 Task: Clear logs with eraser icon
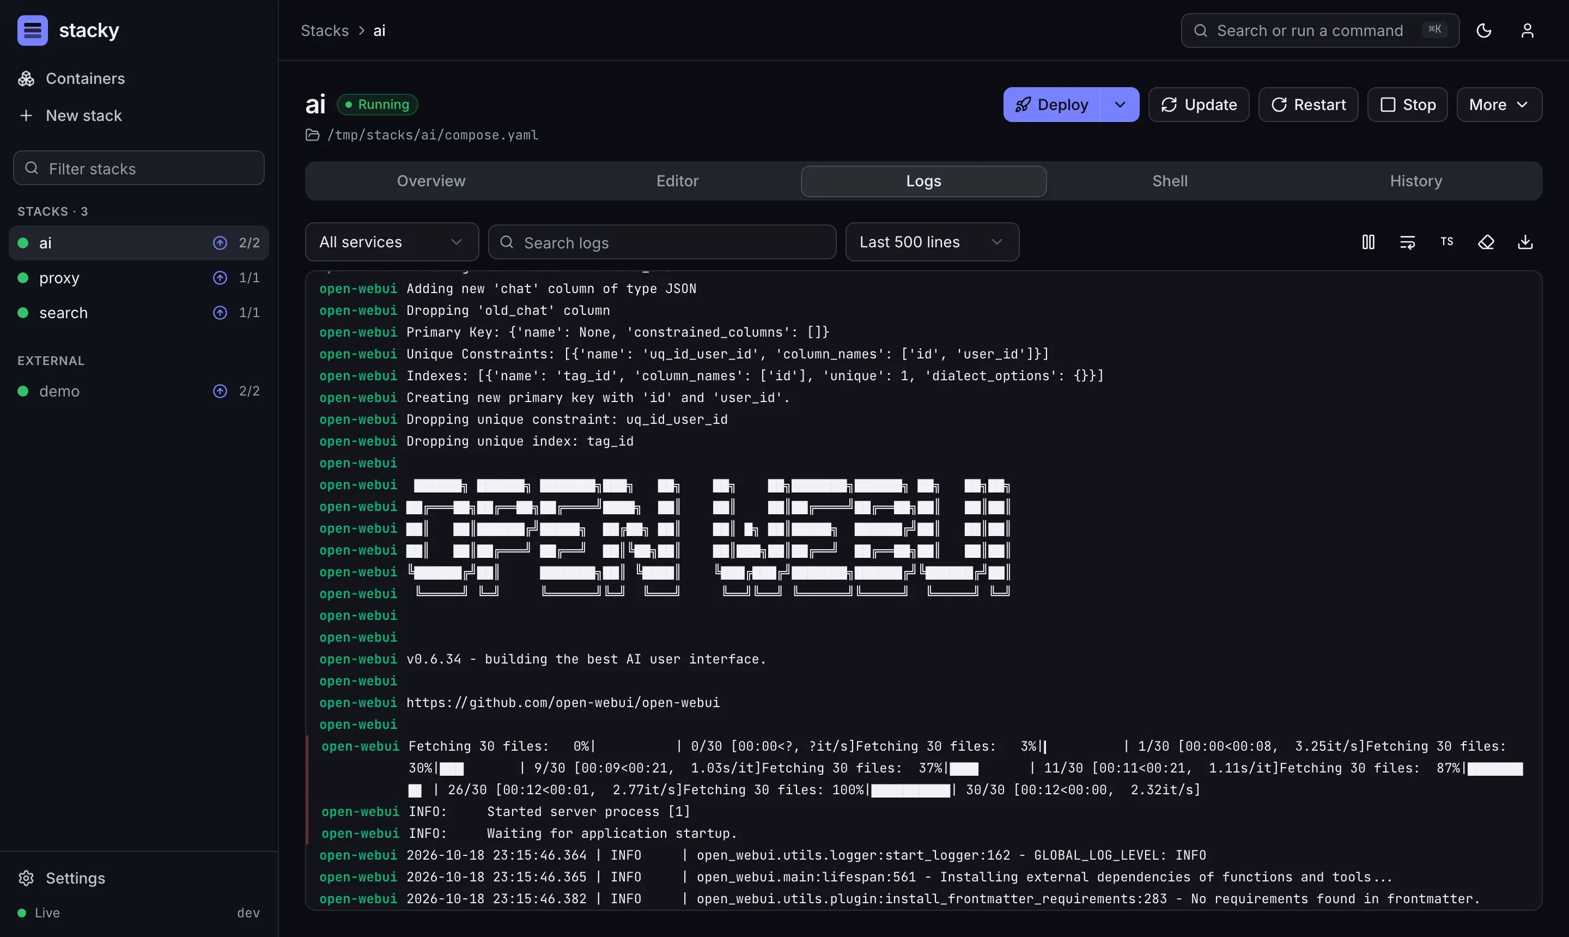[1486, 242]
